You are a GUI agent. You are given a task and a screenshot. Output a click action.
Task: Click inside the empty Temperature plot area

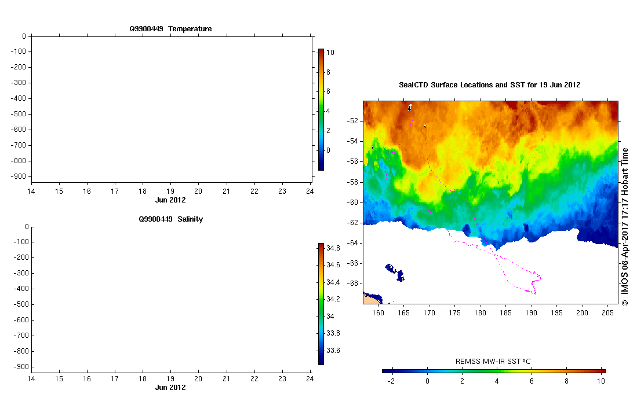pyautogui.click(x=172, y=109)
